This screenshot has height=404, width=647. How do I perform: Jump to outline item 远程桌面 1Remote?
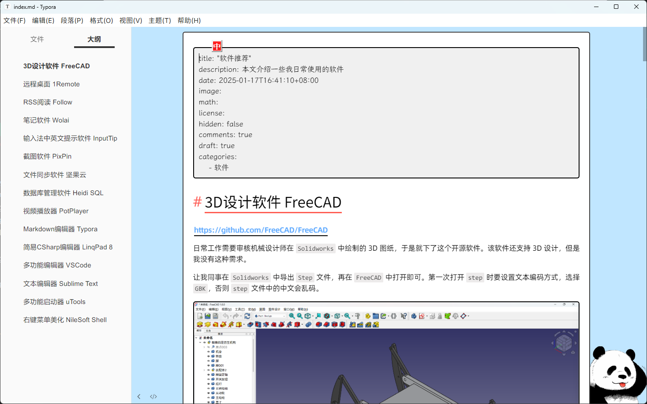(52, 84)
